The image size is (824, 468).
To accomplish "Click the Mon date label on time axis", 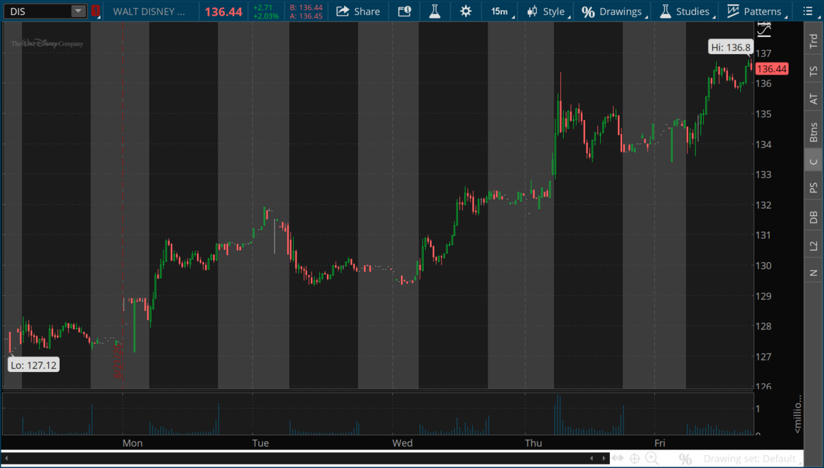I will 133,443.
